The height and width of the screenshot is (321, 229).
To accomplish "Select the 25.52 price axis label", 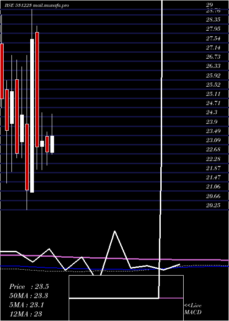I will tap(213, 84).
